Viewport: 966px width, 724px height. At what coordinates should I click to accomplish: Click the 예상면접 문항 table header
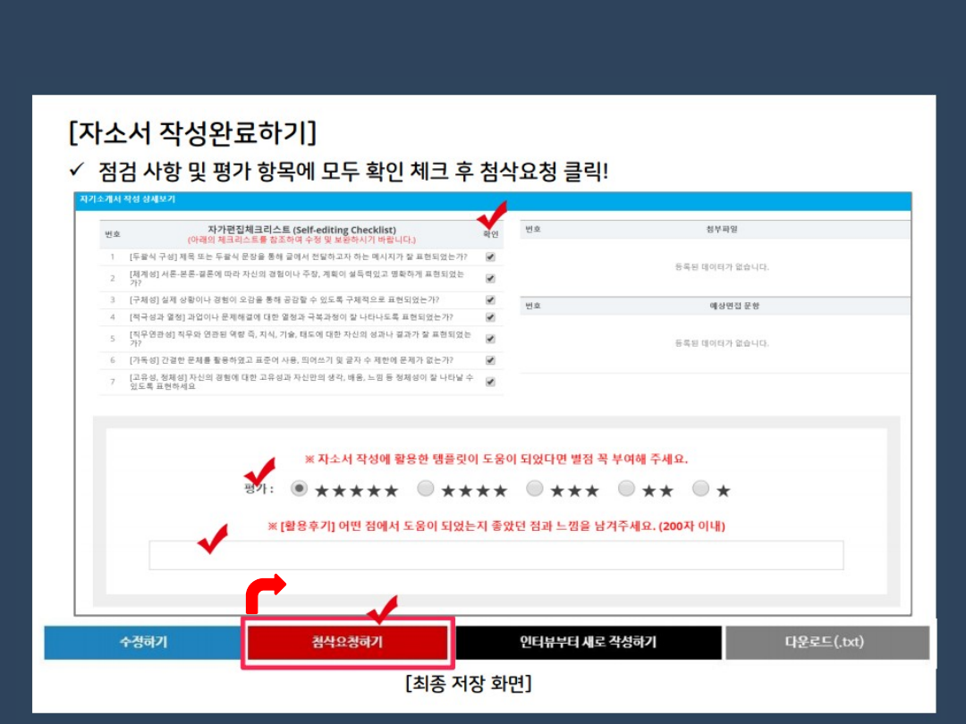click(721, 306)
